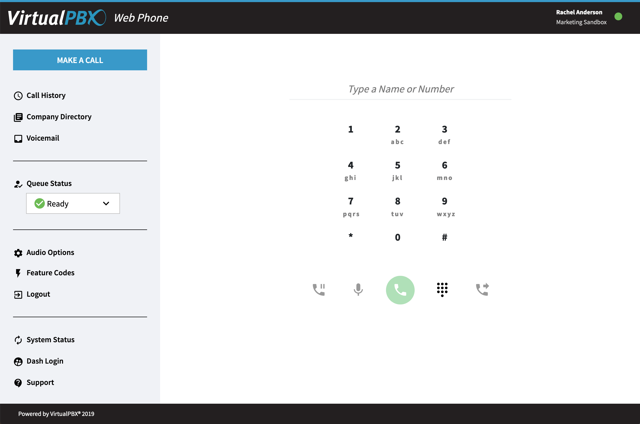Viewport: 640px width, 424px height.
Task: Open Call History from sidebar
Action: point(46,95)
